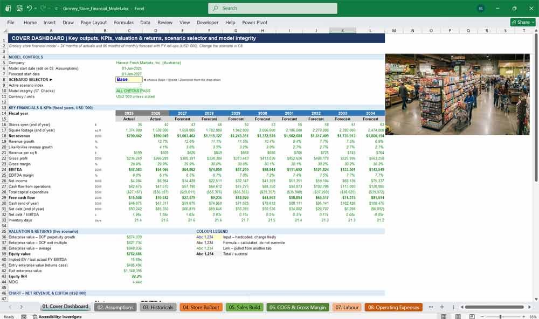Switch to the 02. Assumptions sheet tab
Image resolution: width=539 pixels, height=319 pixels.
(115, 307)
